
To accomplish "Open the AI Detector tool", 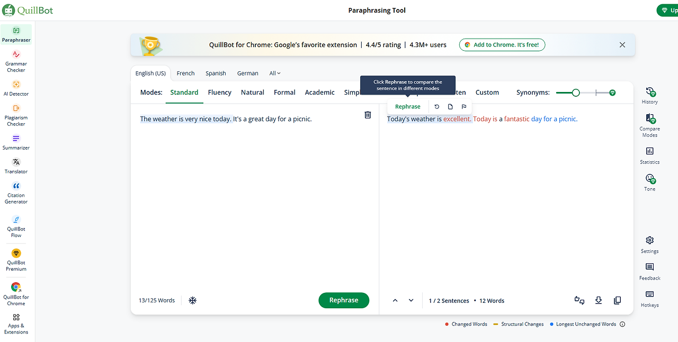I will click(16, 88).
